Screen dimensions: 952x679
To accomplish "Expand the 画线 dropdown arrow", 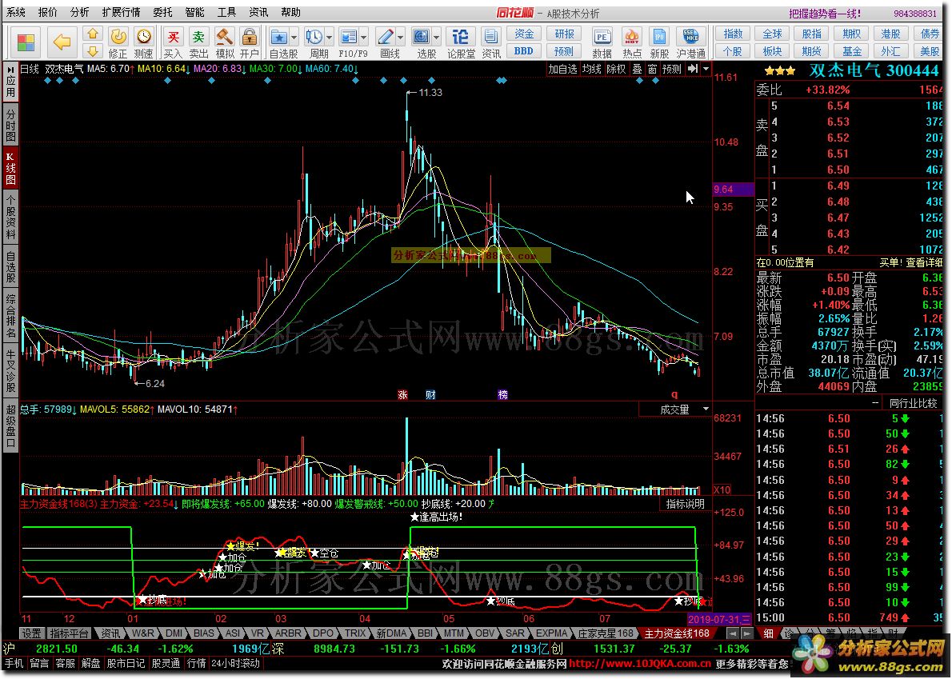I will point(401,37).
